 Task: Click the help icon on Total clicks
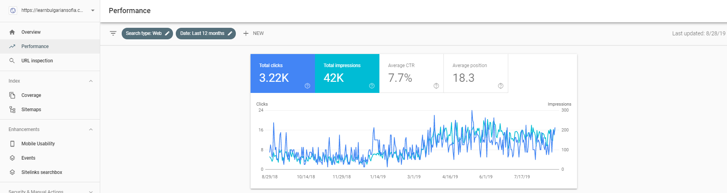coord(307,86)
